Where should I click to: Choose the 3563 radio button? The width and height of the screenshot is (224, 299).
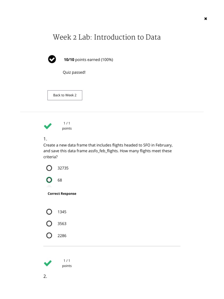(49, 224)
